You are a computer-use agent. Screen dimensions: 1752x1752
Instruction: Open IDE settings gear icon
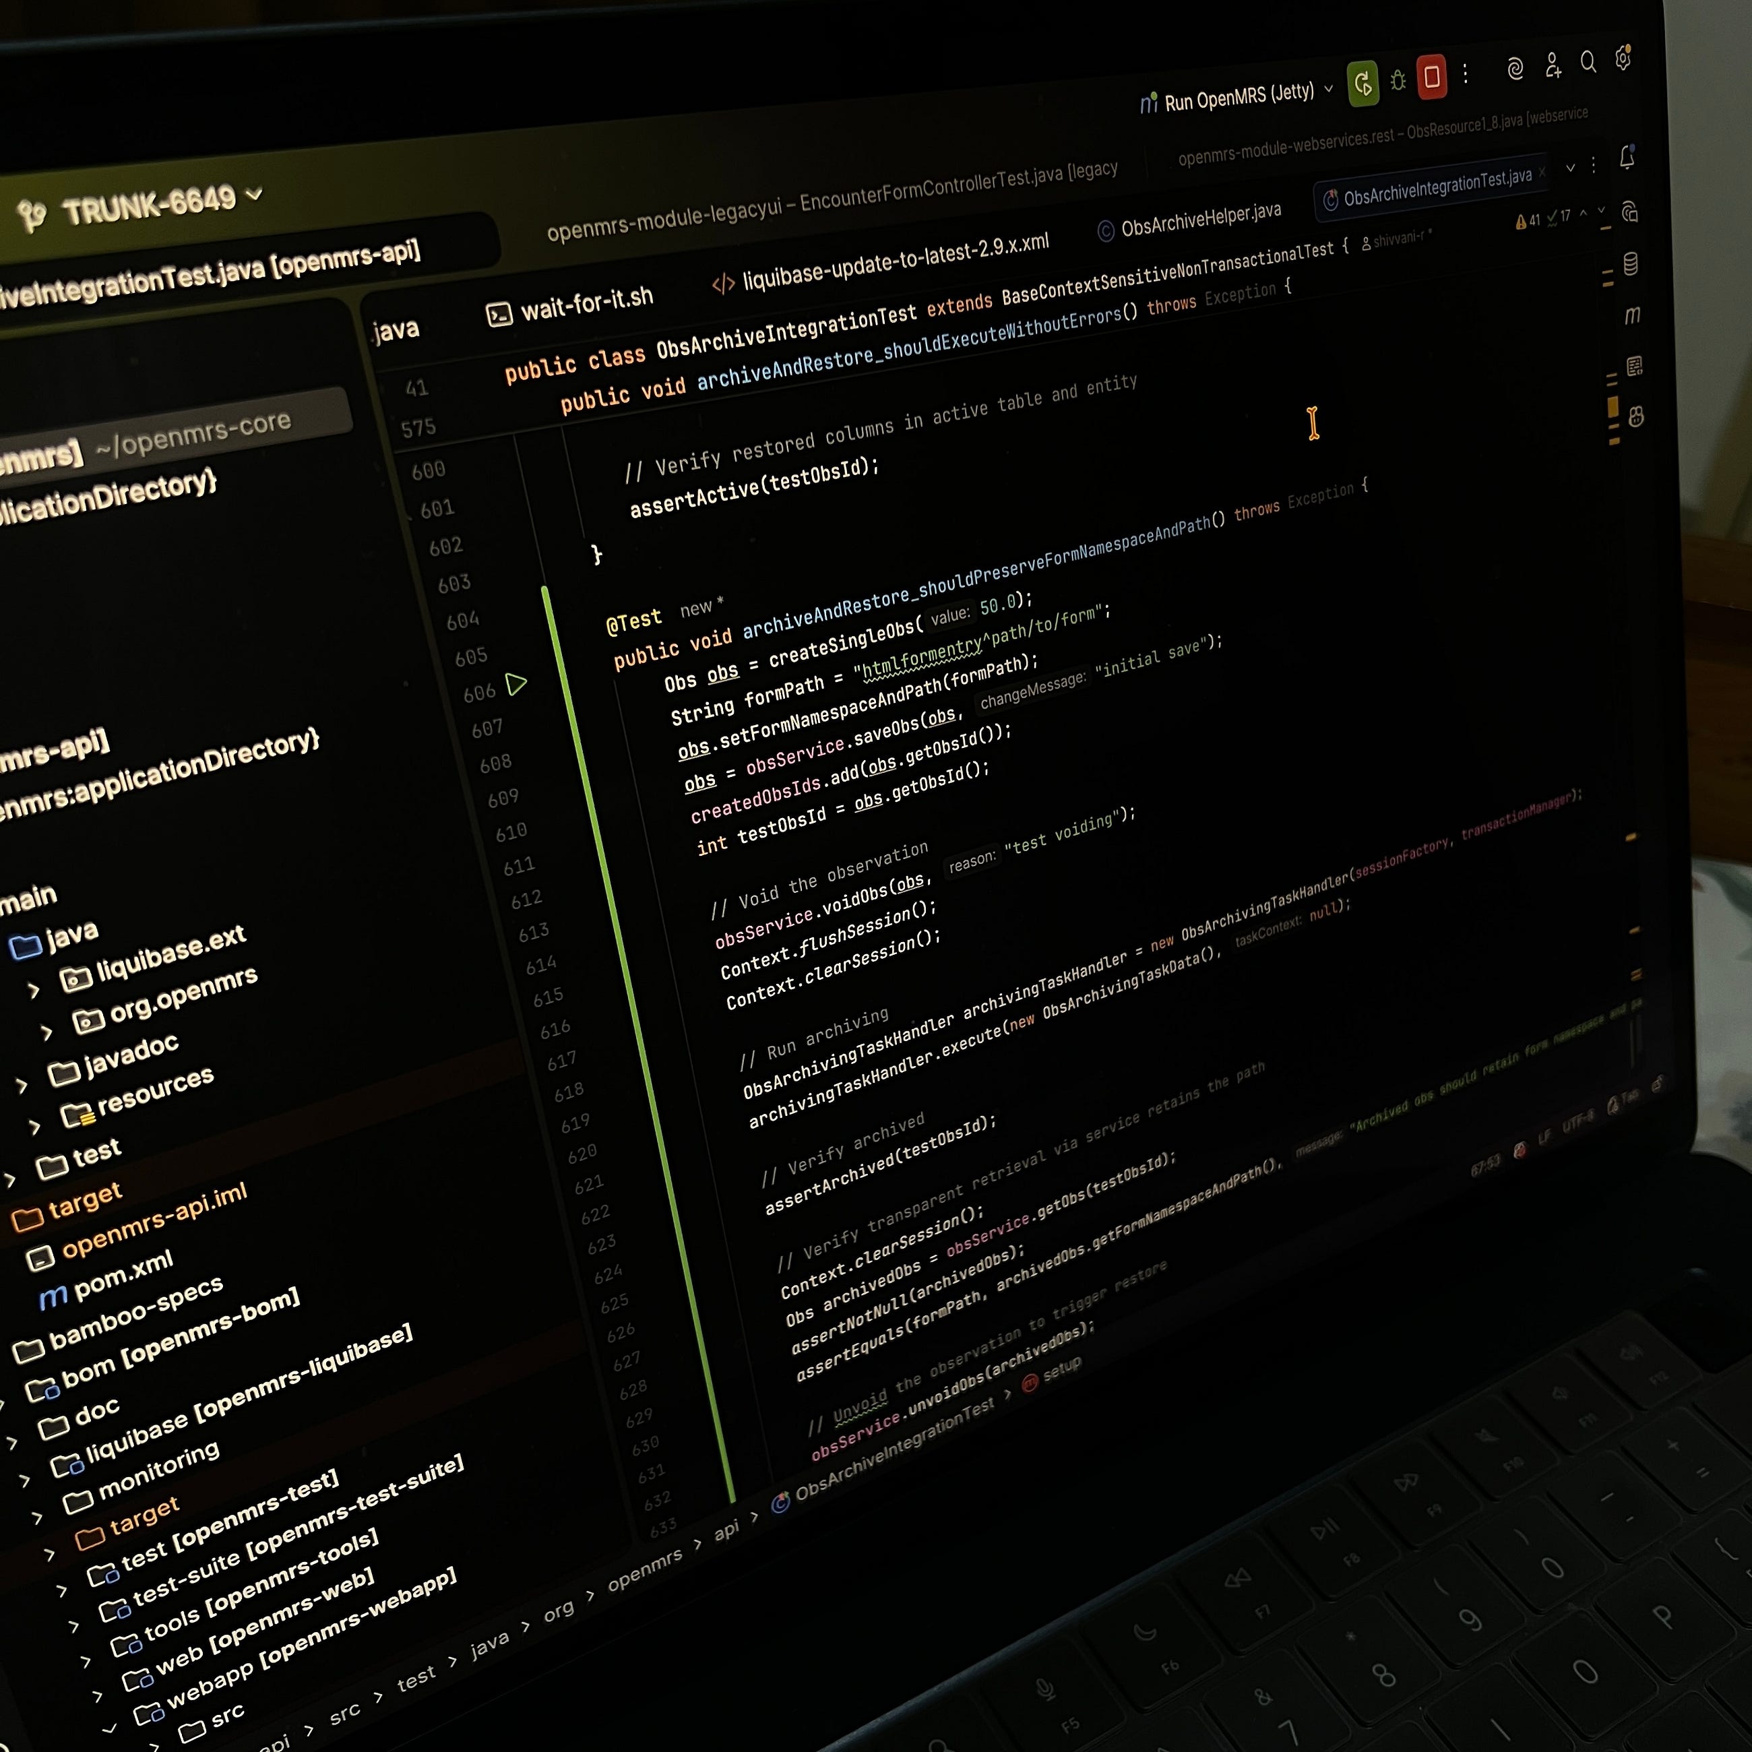tap(1623, 58)
